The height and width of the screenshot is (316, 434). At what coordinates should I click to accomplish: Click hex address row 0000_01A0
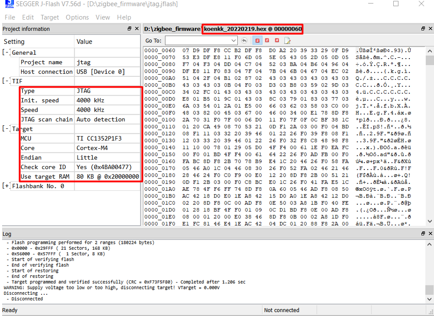pos(160,189)
